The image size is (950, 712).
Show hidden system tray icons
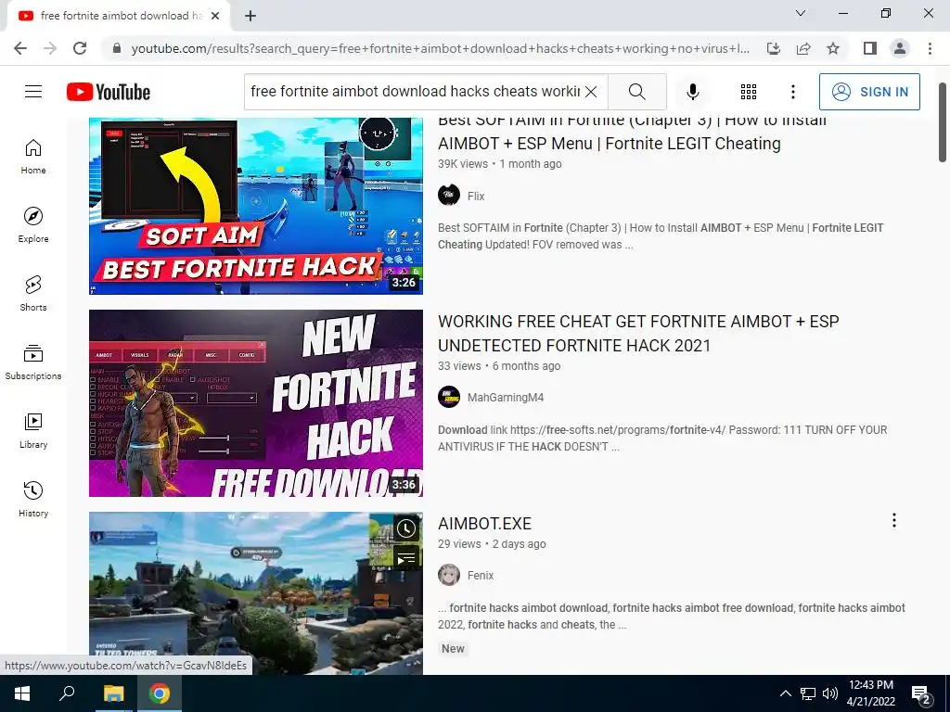coord(785,693)
